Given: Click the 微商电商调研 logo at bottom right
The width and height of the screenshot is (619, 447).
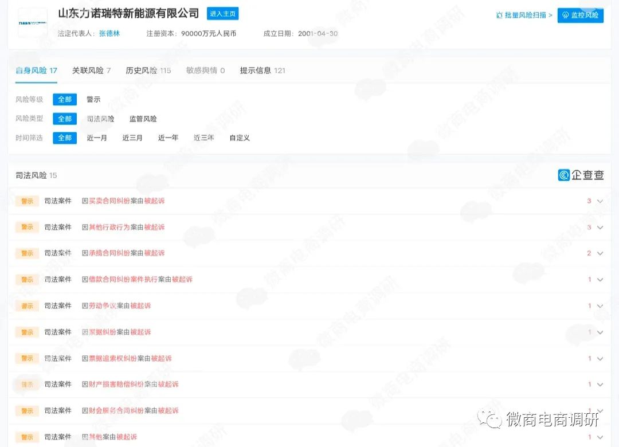Looking at the screenshot, I should (x=544, y=419).
